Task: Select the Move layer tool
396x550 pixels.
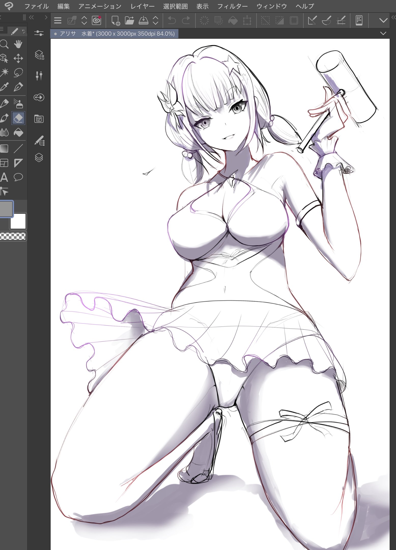Action: [18, 58]
